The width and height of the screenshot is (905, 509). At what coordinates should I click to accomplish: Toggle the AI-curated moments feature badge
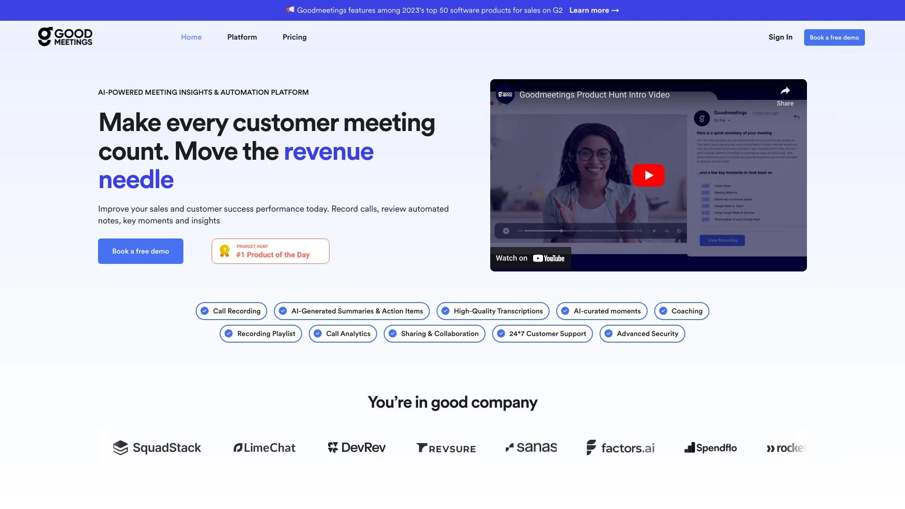tap(601, 310)
